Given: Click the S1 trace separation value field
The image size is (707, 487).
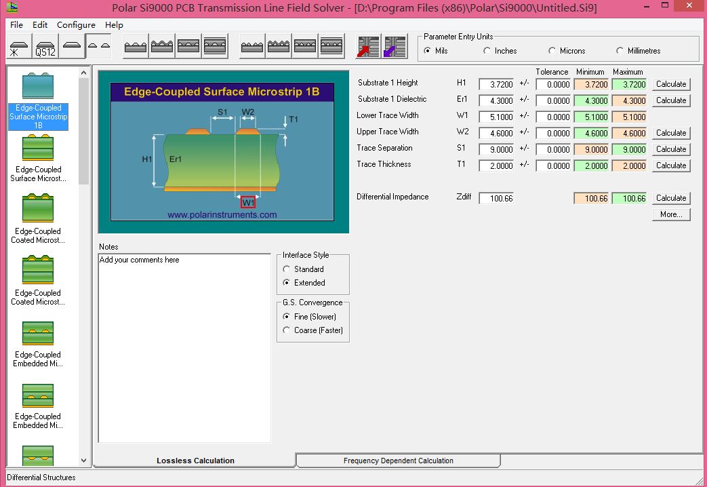Looking at the screenshot, I should [x=496, y=149].
